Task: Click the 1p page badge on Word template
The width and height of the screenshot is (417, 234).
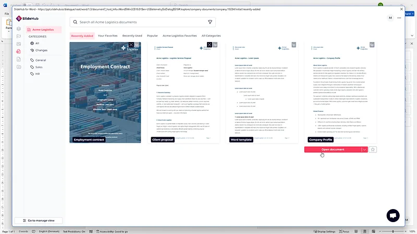Action: pyautogui.click(x=293, y=45)
